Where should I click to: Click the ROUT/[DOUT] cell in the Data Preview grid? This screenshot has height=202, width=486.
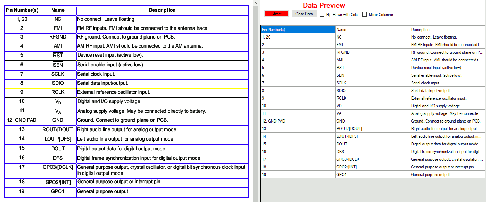pyautogui.click(x=373, y=129)
